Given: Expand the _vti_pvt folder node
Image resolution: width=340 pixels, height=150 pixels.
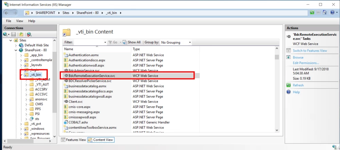Looking at the screenshot, I should click(21, 124).
